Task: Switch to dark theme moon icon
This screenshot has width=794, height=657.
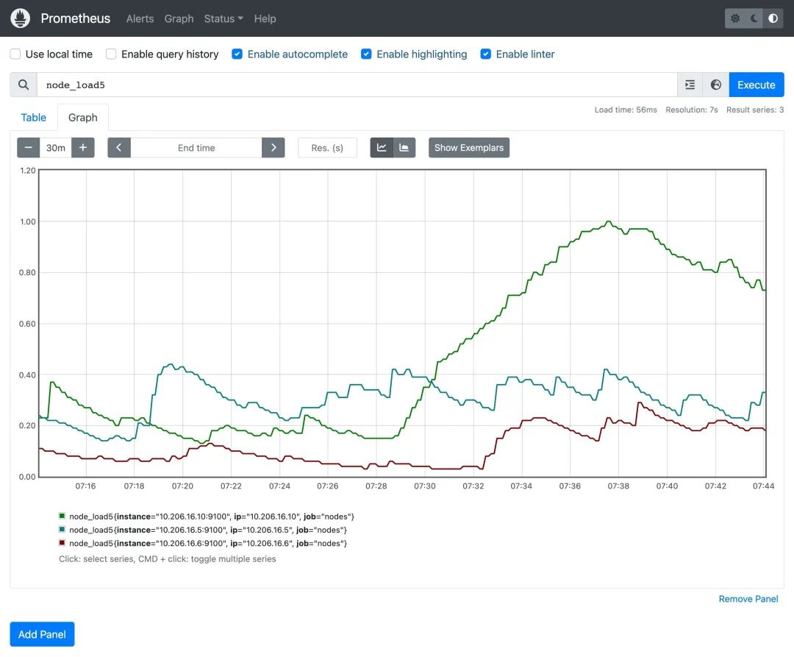Action: tap(754, 18)
